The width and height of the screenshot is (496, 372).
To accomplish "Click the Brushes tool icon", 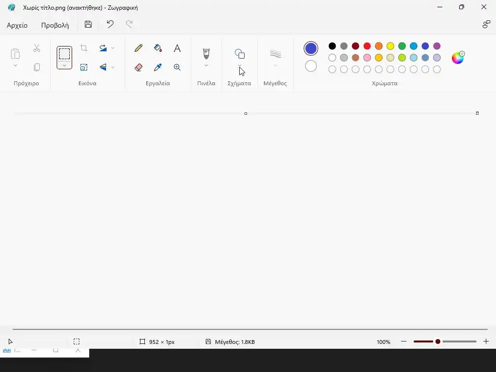I will (206, 53).
